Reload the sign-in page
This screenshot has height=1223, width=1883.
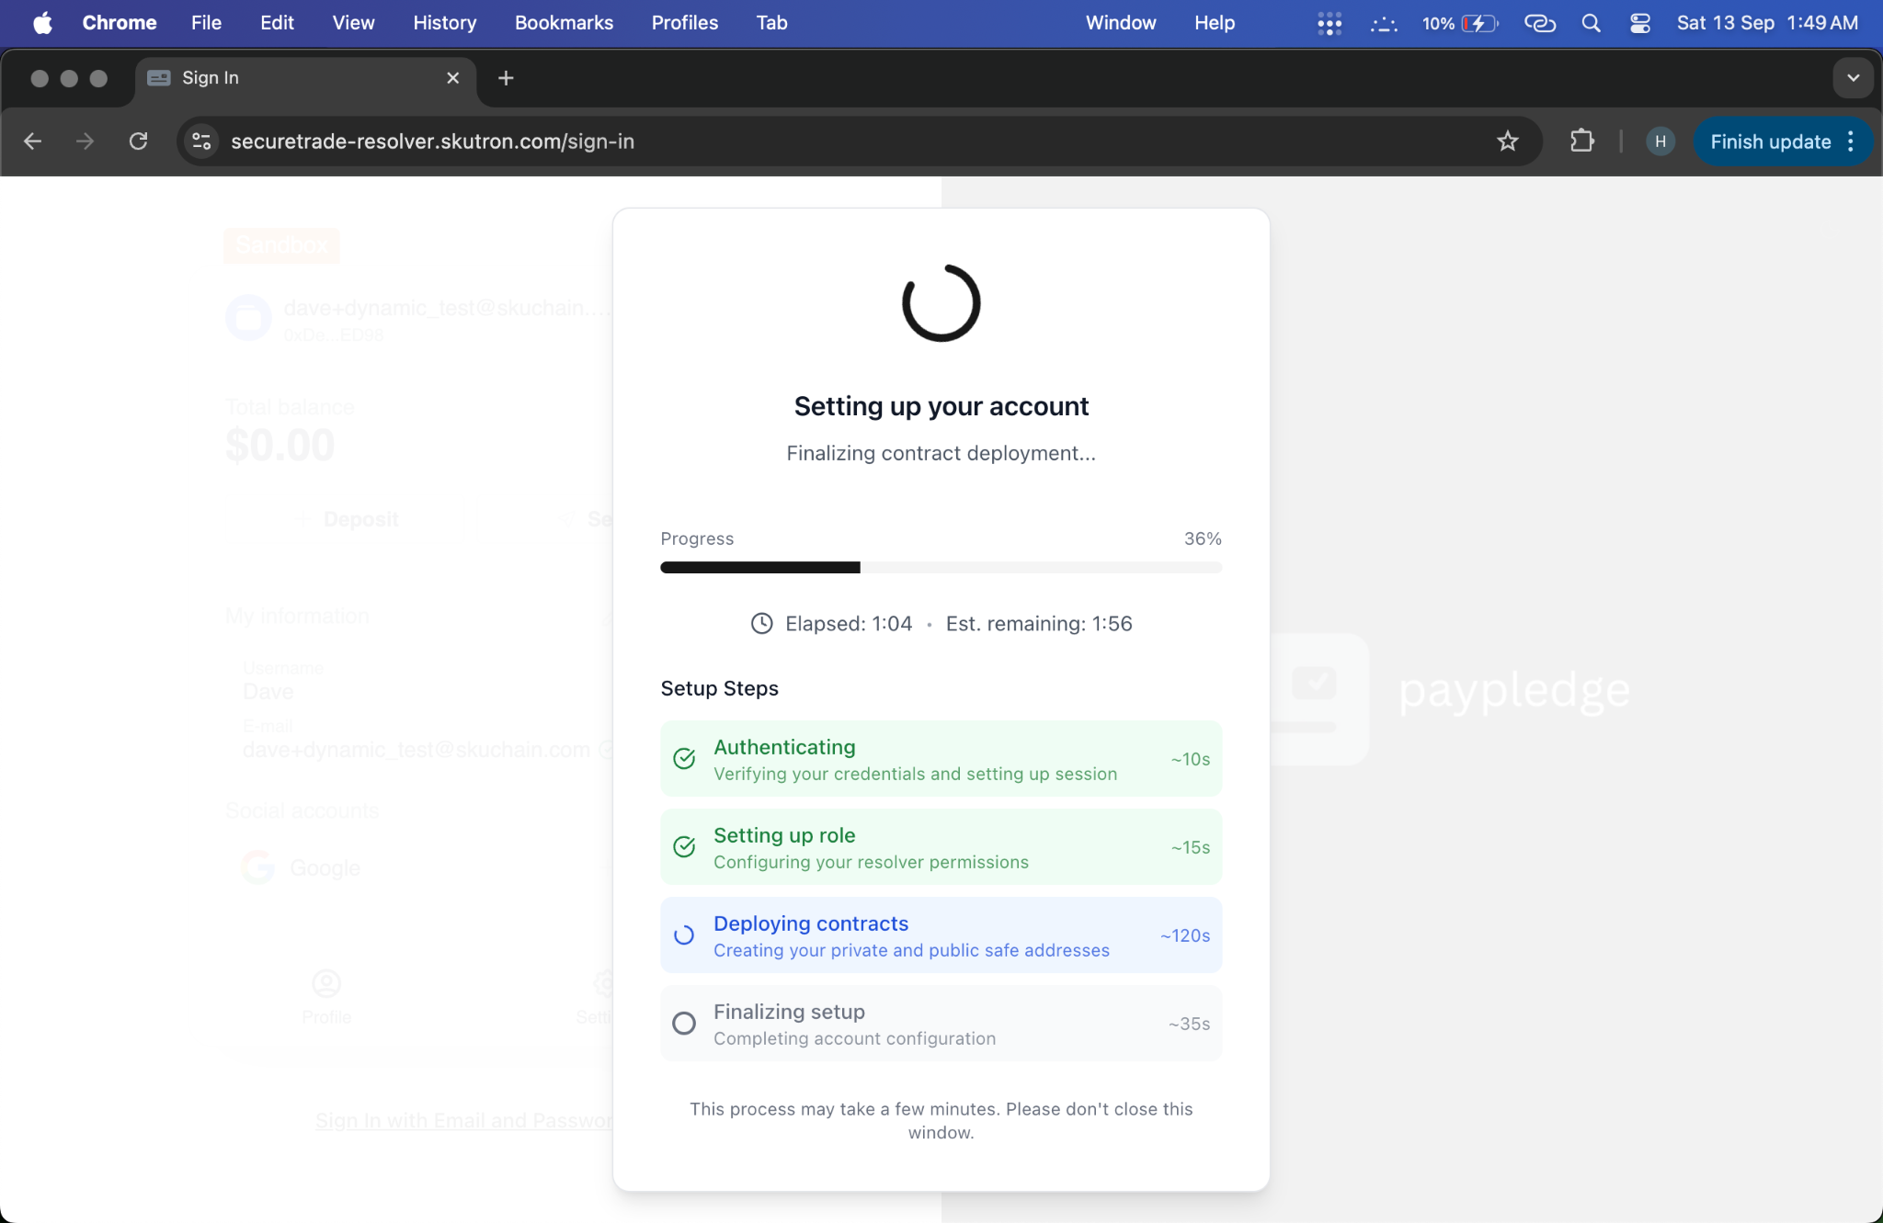pos(138,142)
